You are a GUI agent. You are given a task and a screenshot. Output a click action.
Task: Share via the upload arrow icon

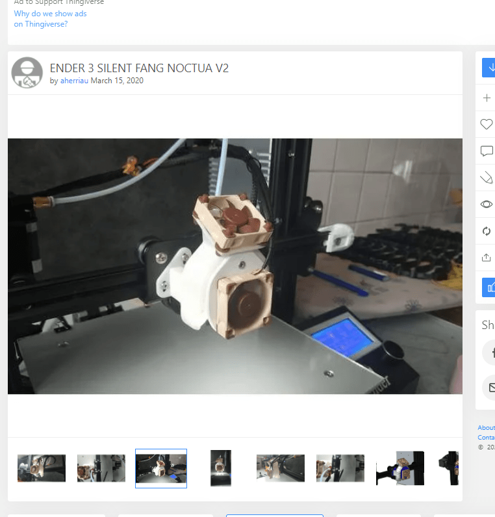[486, 258]
